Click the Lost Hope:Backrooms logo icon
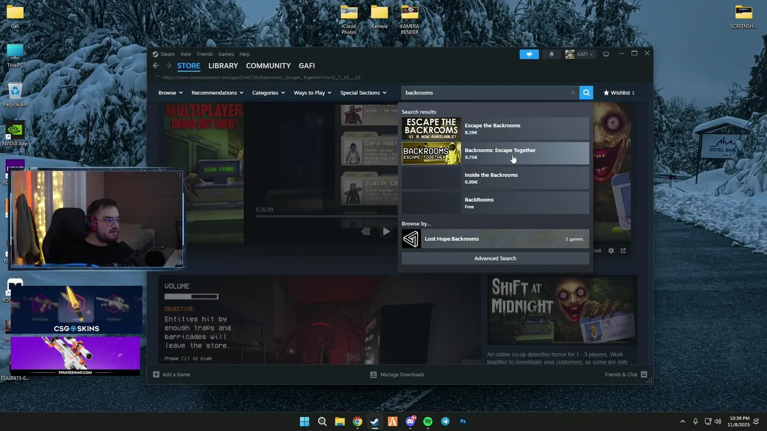This screenshot has width=767, height=431. [411, 239]
